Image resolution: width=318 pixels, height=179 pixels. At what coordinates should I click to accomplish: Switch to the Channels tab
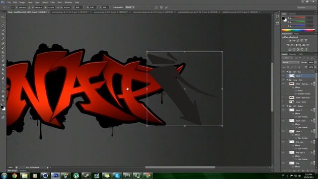[293, 54]
